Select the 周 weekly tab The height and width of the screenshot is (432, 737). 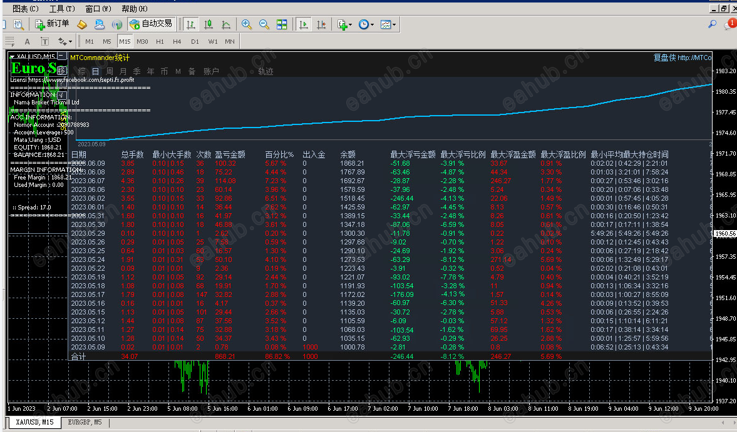[x=110, y=71]
